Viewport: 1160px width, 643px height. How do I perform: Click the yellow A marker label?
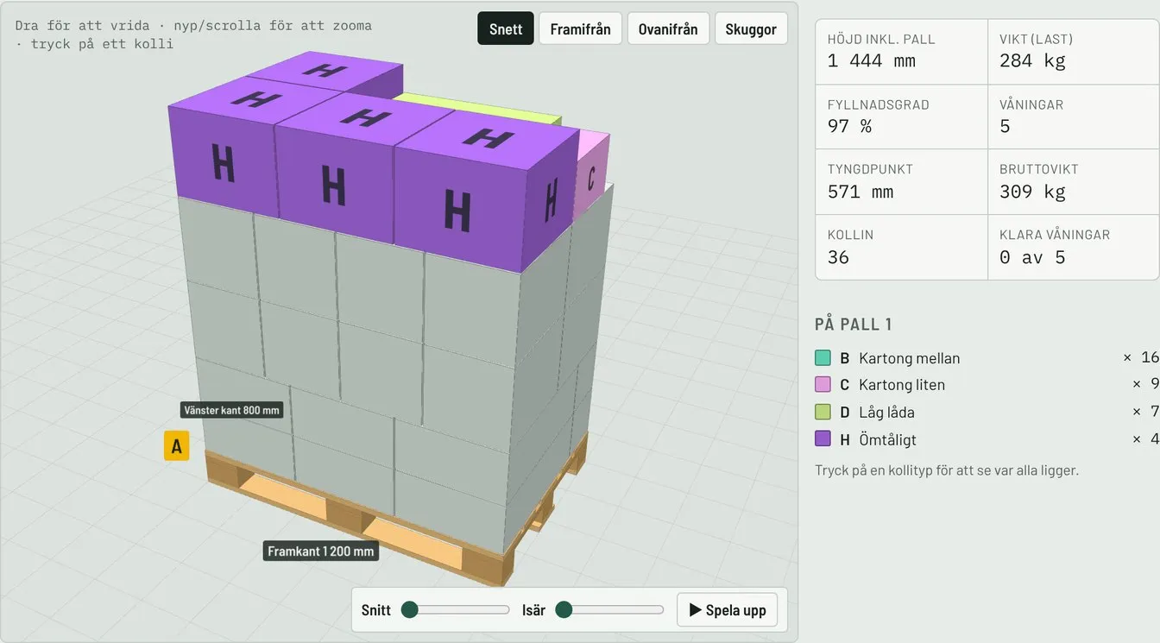(x=177, y=446)
